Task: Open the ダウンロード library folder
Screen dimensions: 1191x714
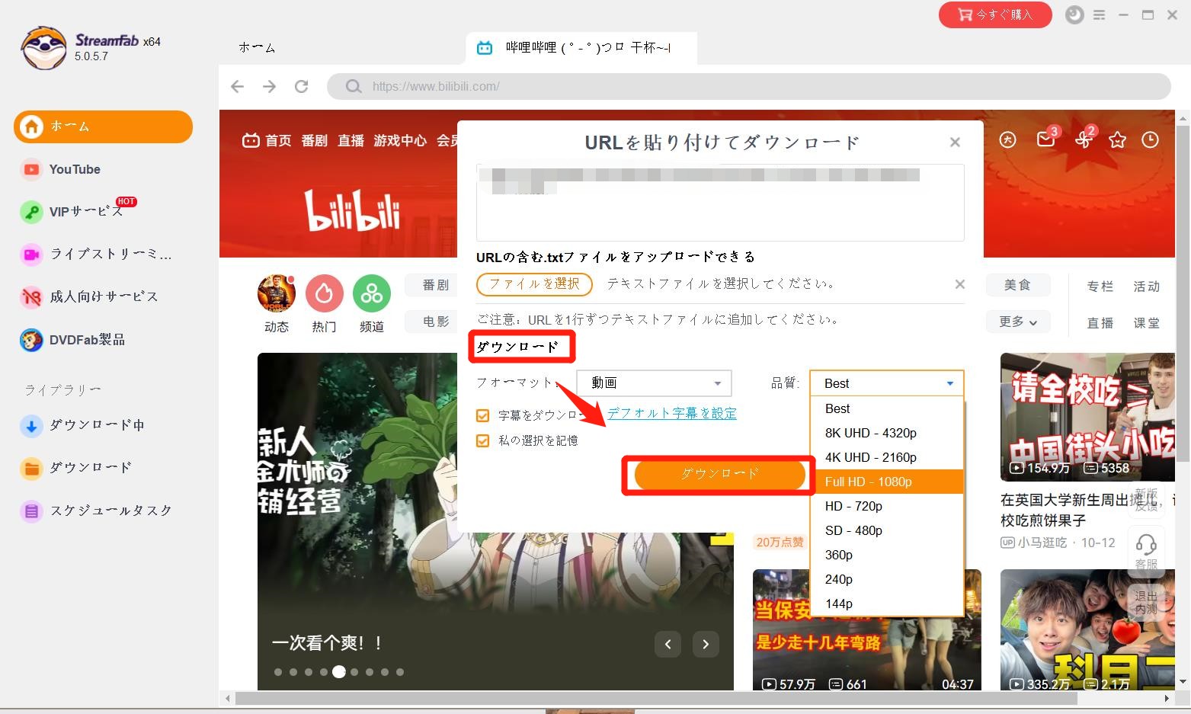Action: (x=76, y=468)
